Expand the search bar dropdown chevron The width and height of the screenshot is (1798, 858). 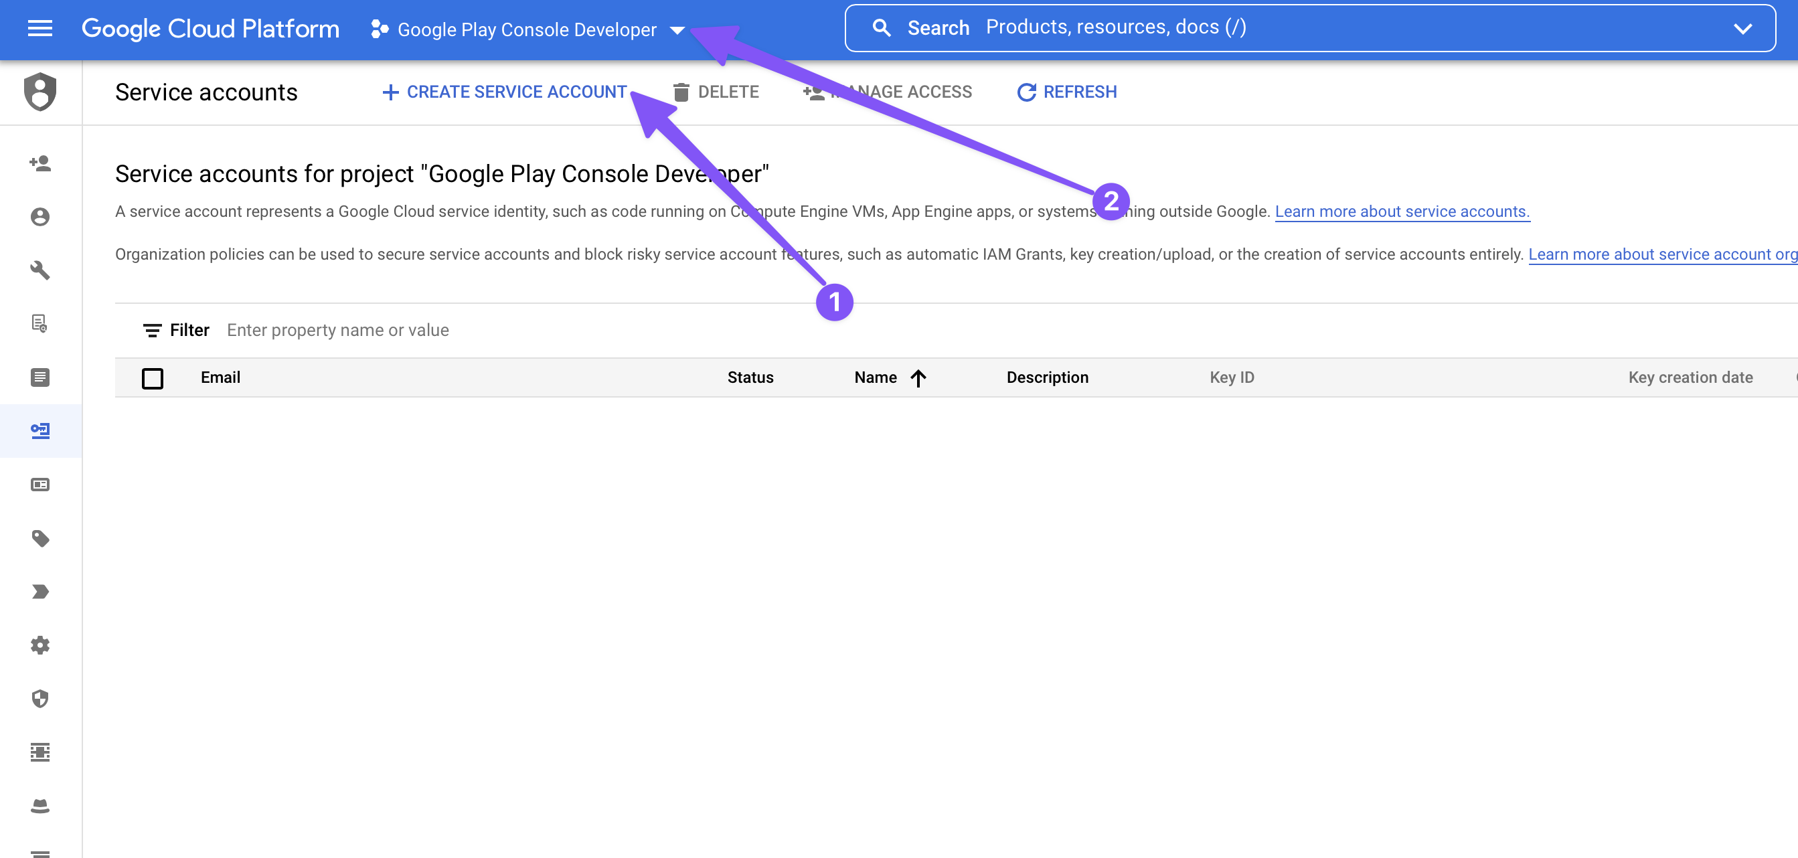tap(1742, 29)
